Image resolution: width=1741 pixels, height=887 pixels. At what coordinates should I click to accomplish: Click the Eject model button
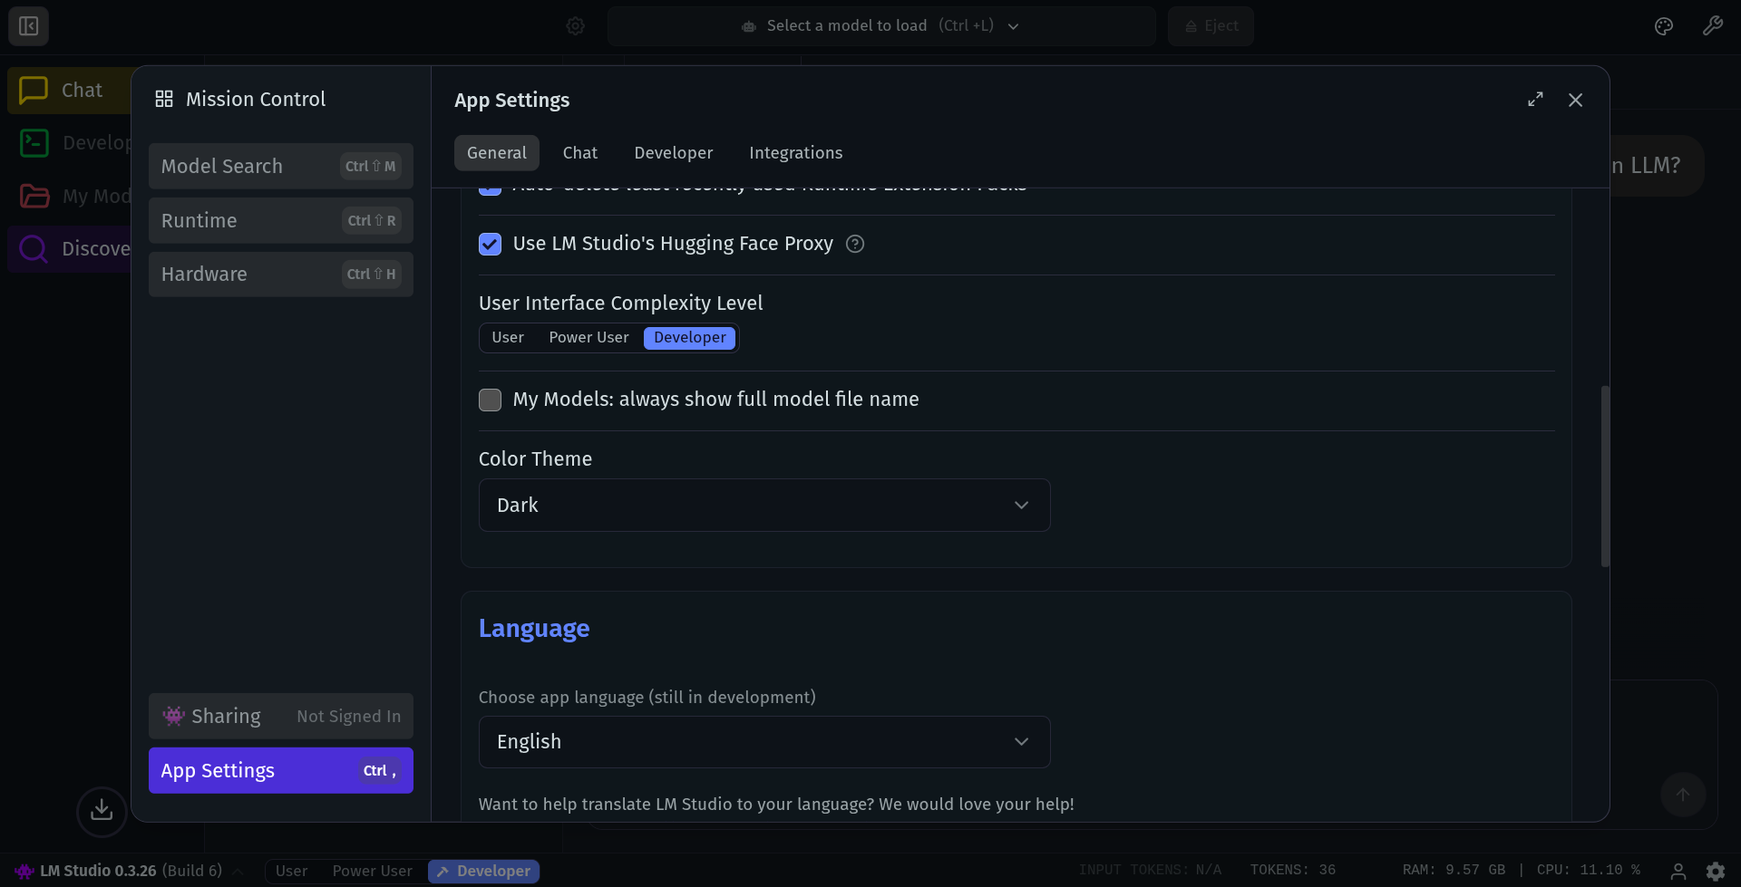pyautogui.click(x=1211, y=26)
